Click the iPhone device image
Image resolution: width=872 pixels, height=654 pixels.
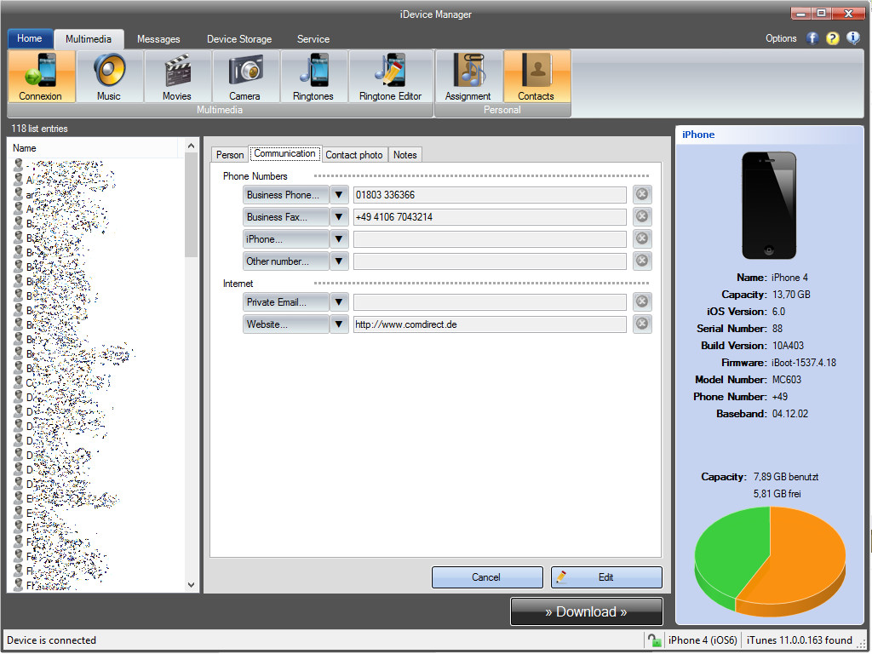[769, 205]
